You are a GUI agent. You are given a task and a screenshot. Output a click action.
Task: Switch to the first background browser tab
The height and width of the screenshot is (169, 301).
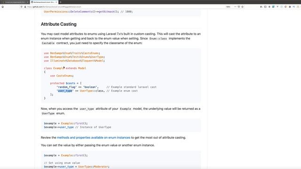tap(15, 2)
